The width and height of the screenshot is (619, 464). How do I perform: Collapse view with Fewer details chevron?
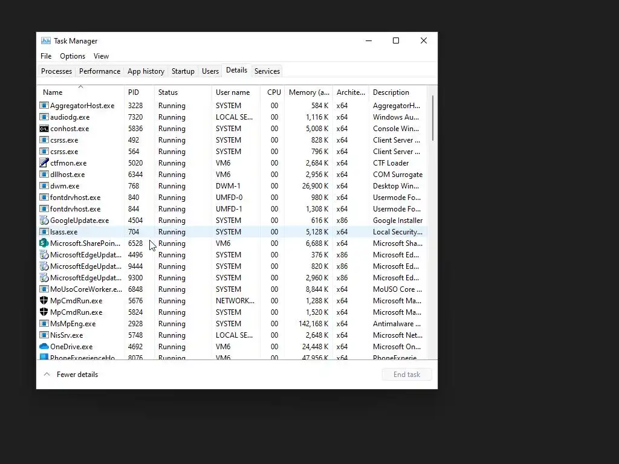pos(47,374)
